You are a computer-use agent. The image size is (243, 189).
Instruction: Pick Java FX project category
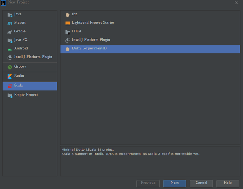[x=30, y=40]
